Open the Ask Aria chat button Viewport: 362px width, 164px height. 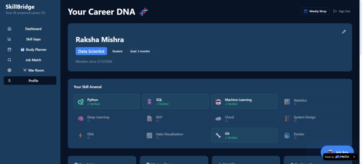click(x=337, y=152)
